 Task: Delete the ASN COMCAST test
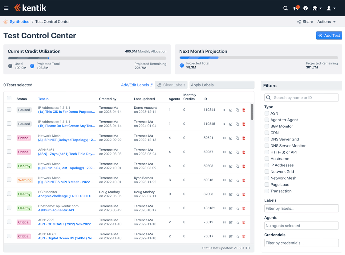coord(244,222)
